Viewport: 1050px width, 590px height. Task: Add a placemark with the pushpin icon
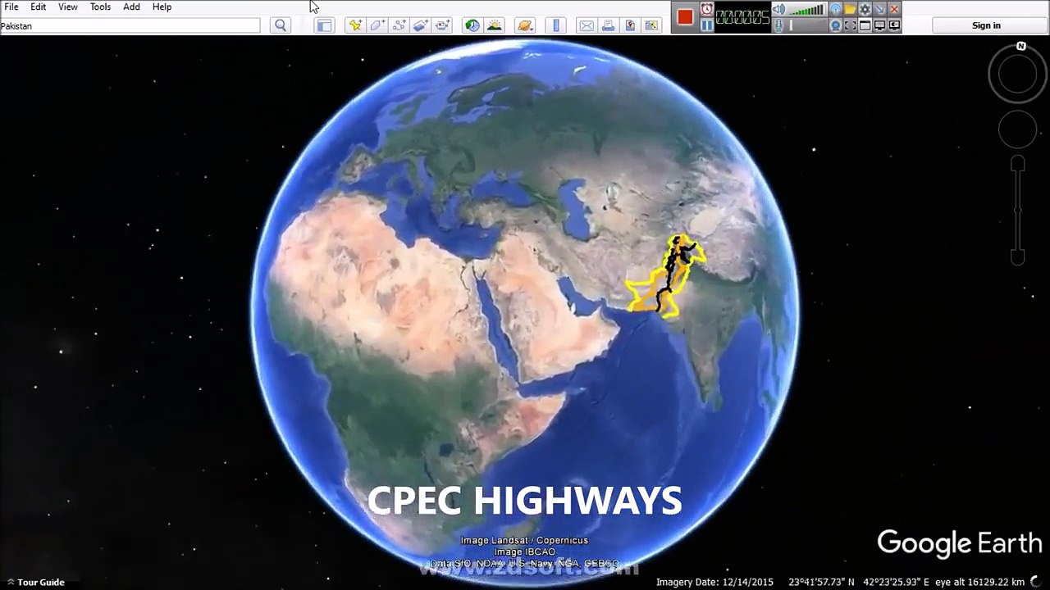355,25
